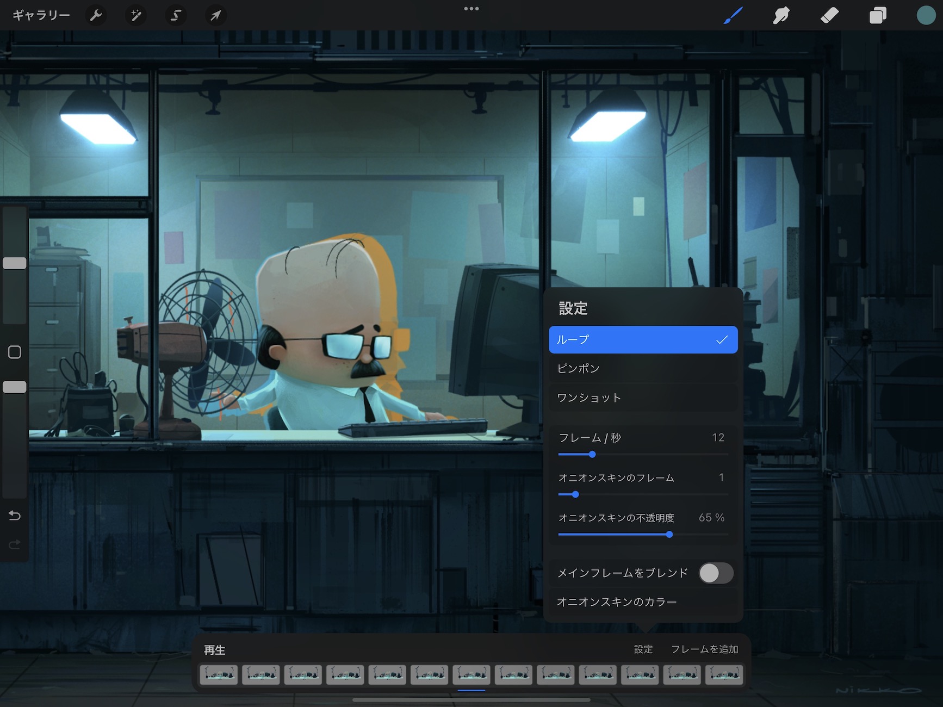Select the Smudge finger tool

(x=781, y=15)
